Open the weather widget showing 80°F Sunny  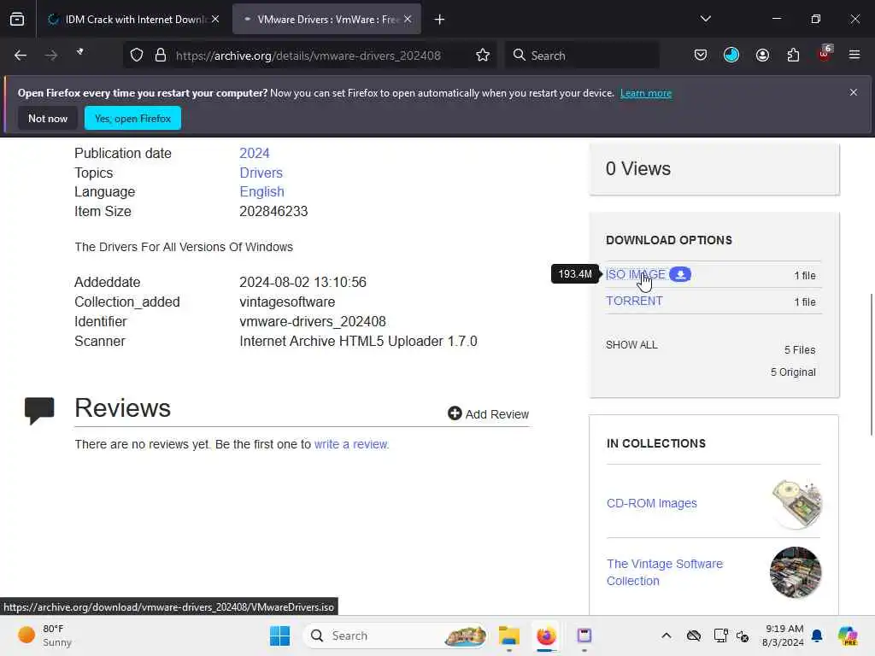pyautogui.click(x=44, y=635)
